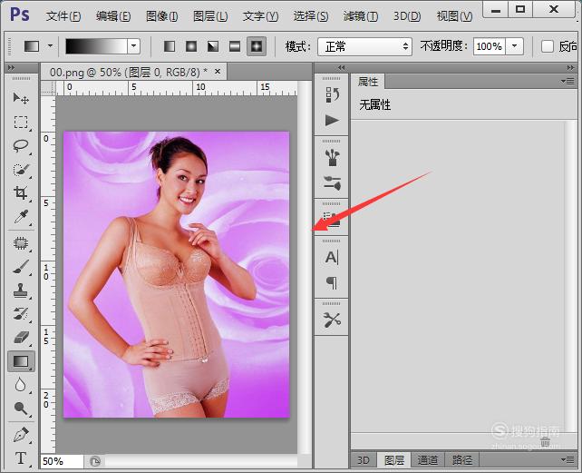
Task: Open the 编辑(E) menu
Action: coord(113,16)
